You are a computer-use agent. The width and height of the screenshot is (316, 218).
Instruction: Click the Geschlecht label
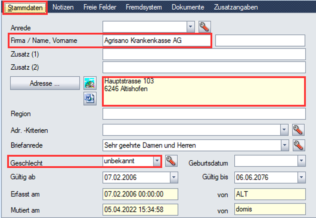coord(27,163)
